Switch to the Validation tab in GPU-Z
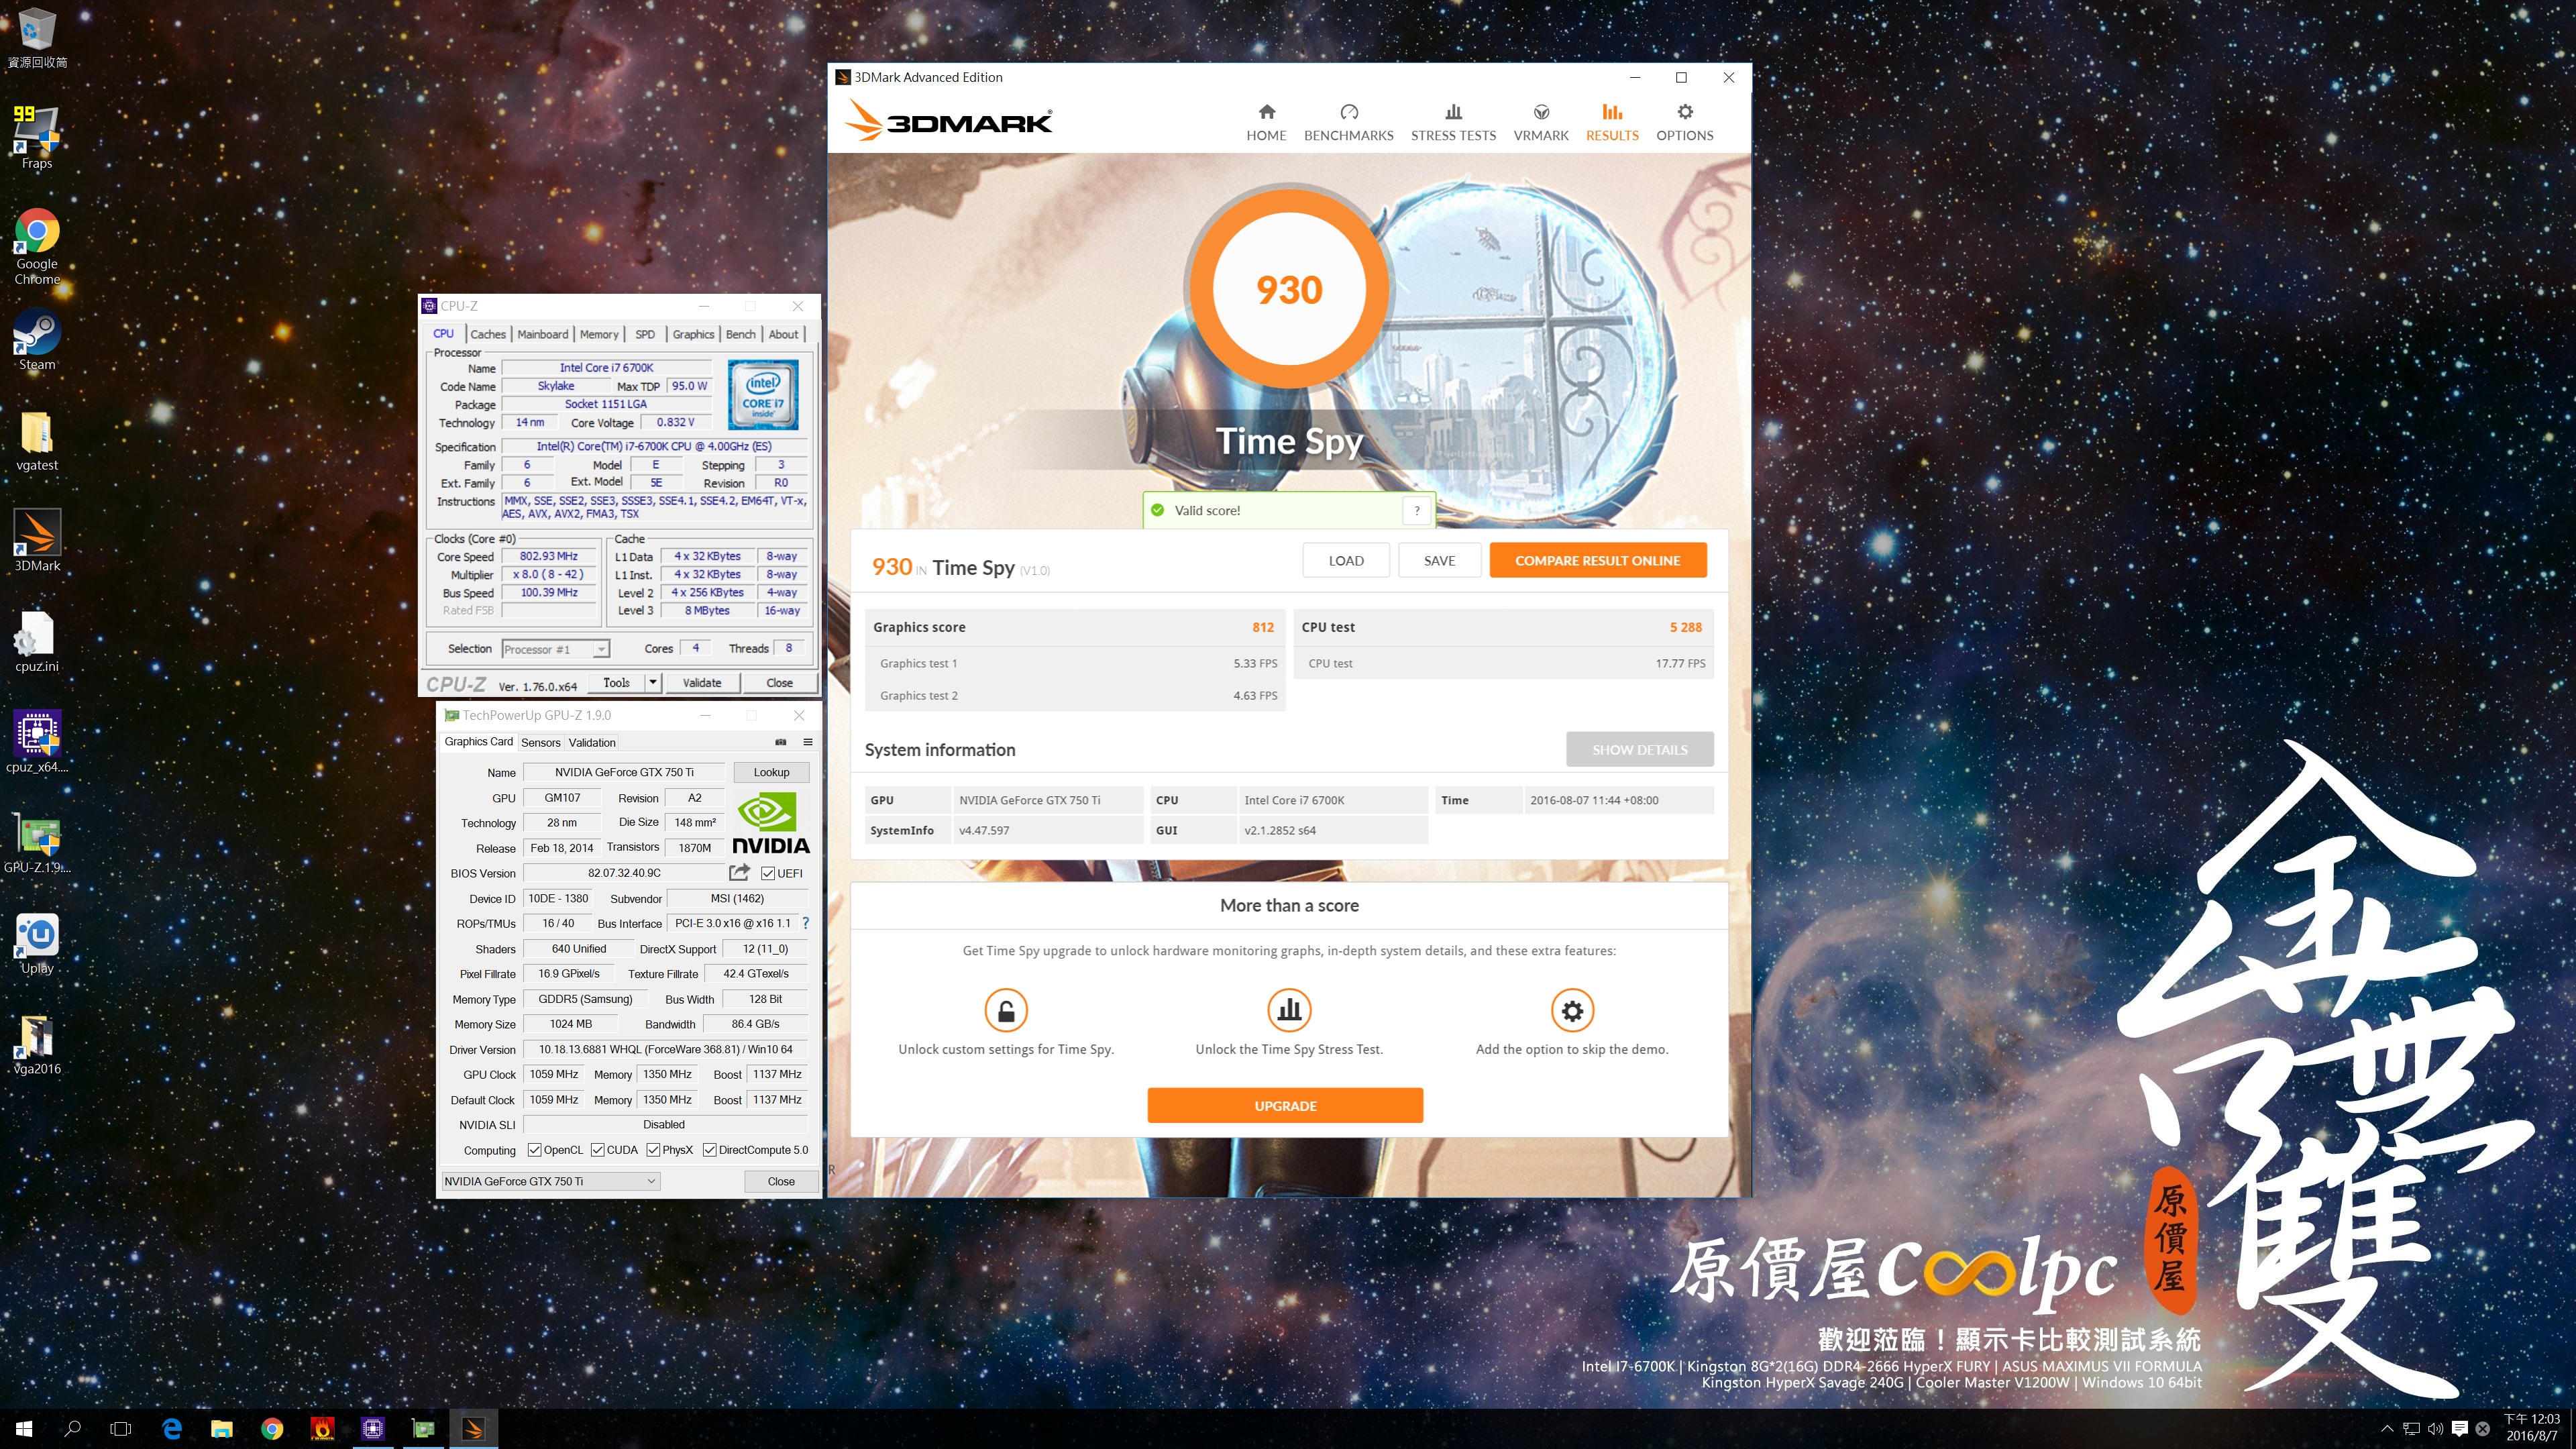 click(592, 742)
